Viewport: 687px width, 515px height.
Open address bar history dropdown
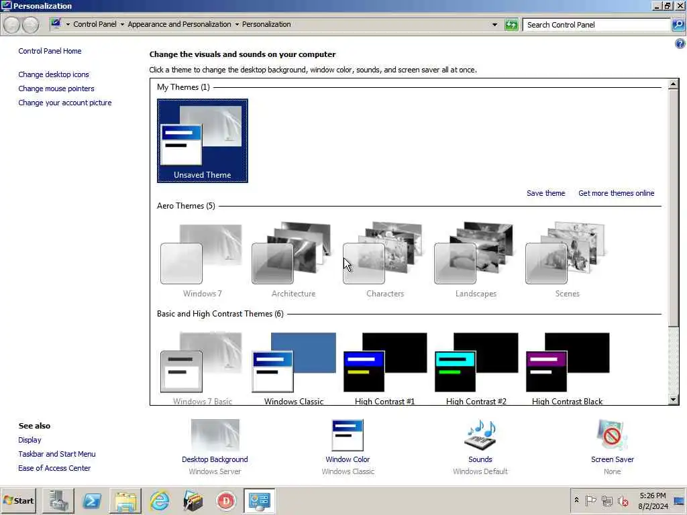pos(494,25)
